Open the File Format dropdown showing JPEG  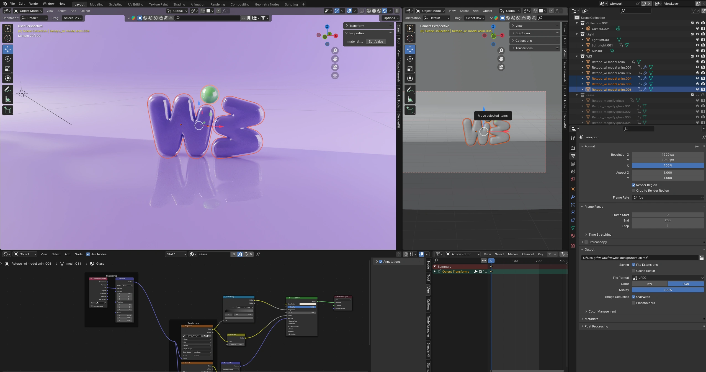pos(667,277)
